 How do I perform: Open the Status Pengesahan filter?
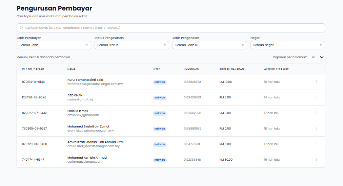[132, 45]
